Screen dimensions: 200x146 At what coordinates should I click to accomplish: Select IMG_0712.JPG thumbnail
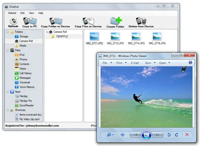[115, 38]
